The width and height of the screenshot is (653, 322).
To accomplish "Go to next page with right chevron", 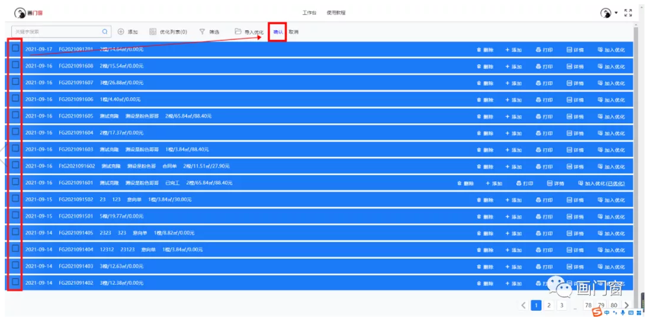I will click(x=626, y=305).
